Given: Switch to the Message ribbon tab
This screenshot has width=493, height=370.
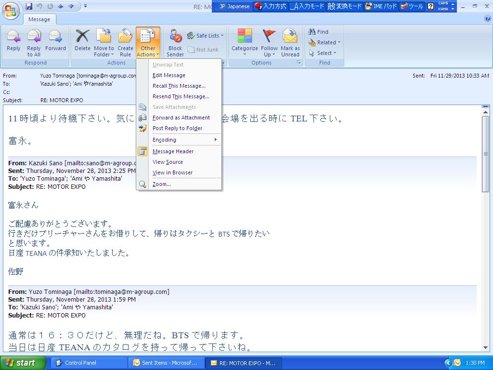Looking at the screenshot, I should 39,19.
